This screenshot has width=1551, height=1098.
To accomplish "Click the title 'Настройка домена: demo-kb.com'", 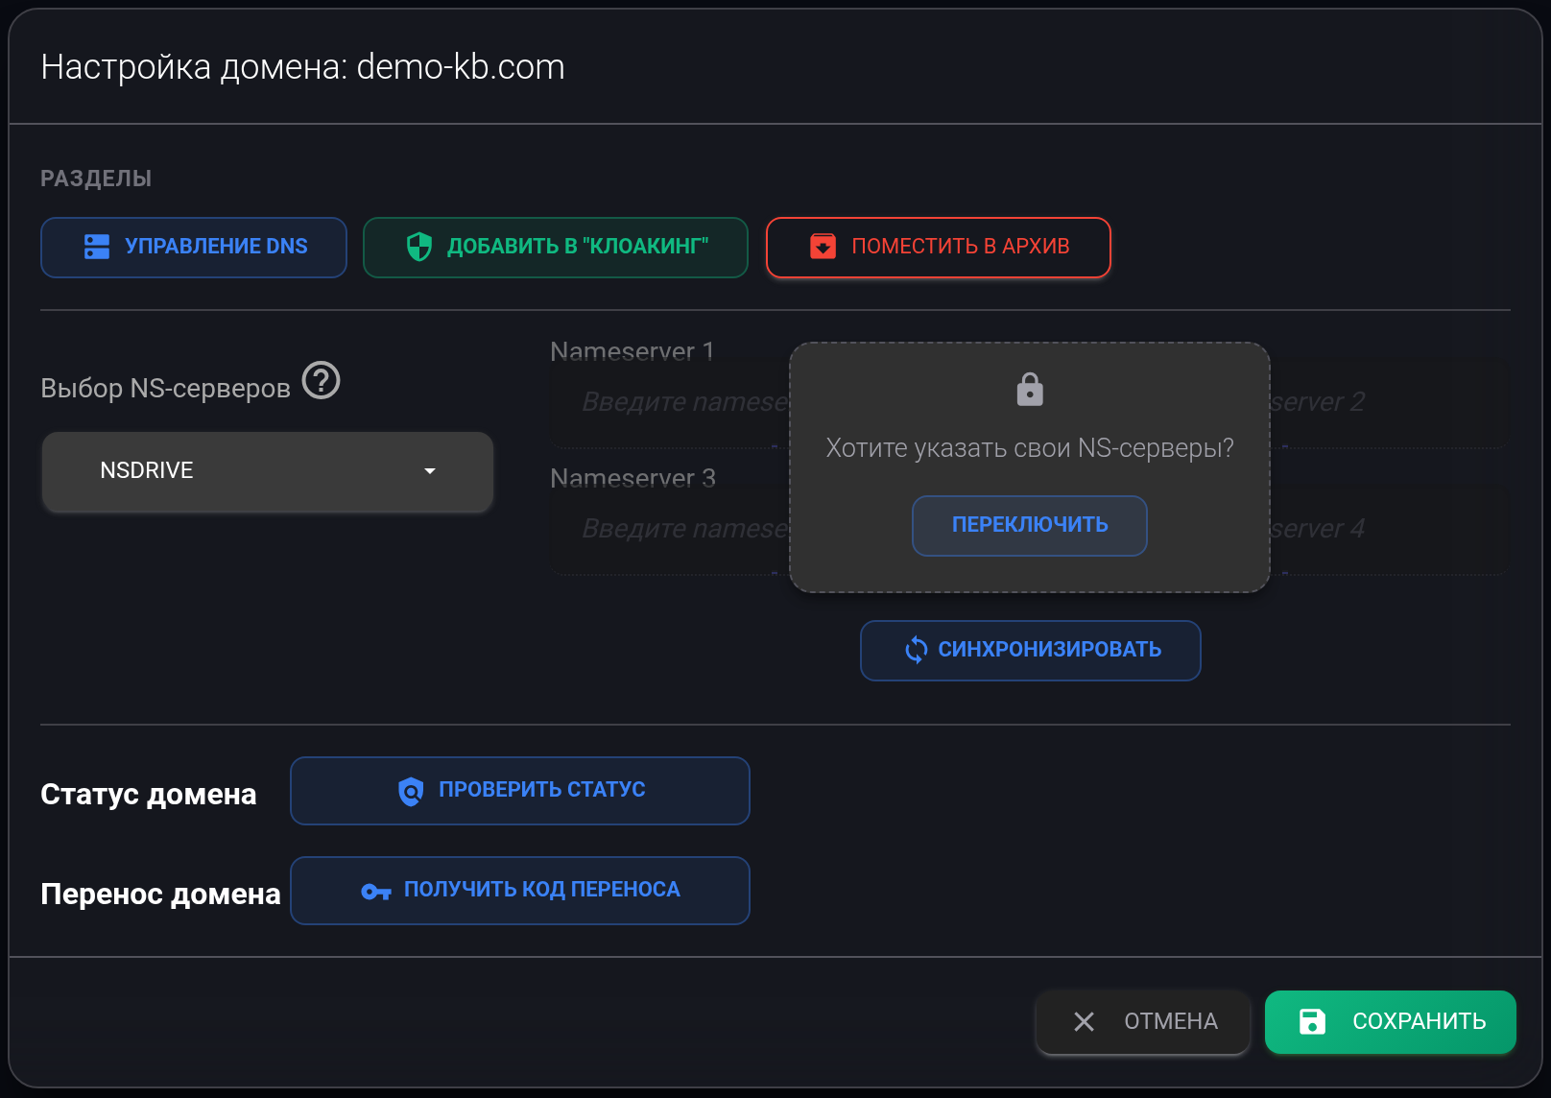I will (302, 67).
